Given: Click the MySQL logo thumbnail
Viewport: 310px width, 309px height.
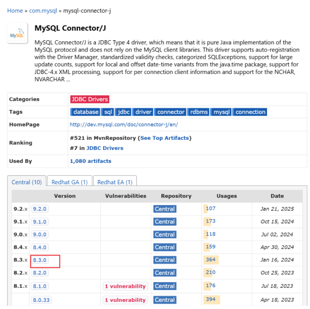Looking at the screenshot, I should pos(17,33).
